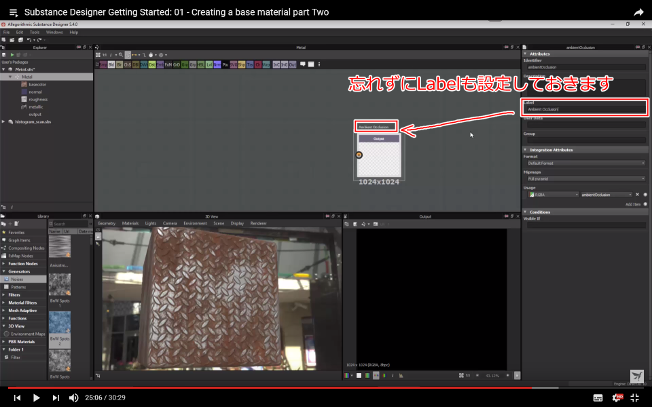Add an SVG node
Image resolution: width=652 pixels, height=407 pixels.
pyautogui.click(x=233, y=64)
